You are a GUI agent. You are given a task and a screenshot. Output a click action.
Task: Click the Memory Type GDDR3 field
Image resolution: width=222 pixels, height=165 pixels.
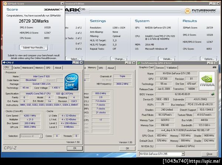tap(165, 120)
